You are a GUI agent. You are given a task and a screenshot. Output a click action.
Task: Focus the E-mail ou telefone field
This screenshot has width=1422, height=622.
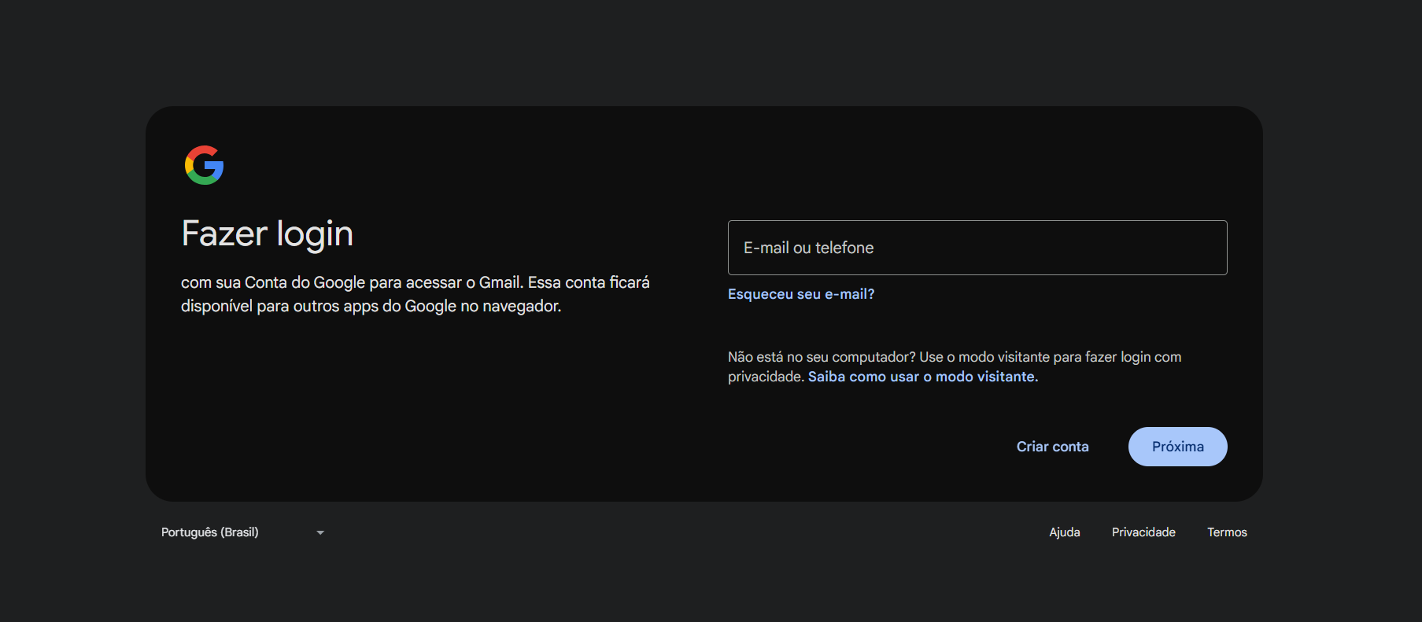click(977, 248)
